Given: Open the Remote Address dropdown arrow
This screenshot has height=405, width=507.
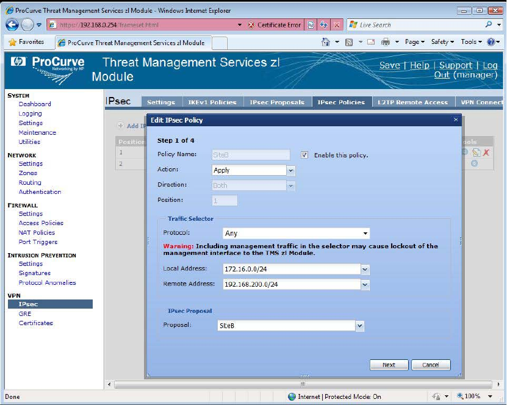Looking at the screenshot, I should pos(365,284).
